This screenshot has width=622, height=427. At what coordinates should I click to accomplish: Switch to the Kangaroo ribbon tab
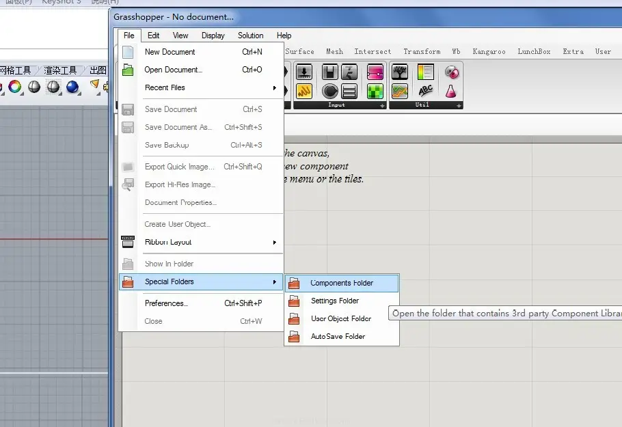point(489,51)
